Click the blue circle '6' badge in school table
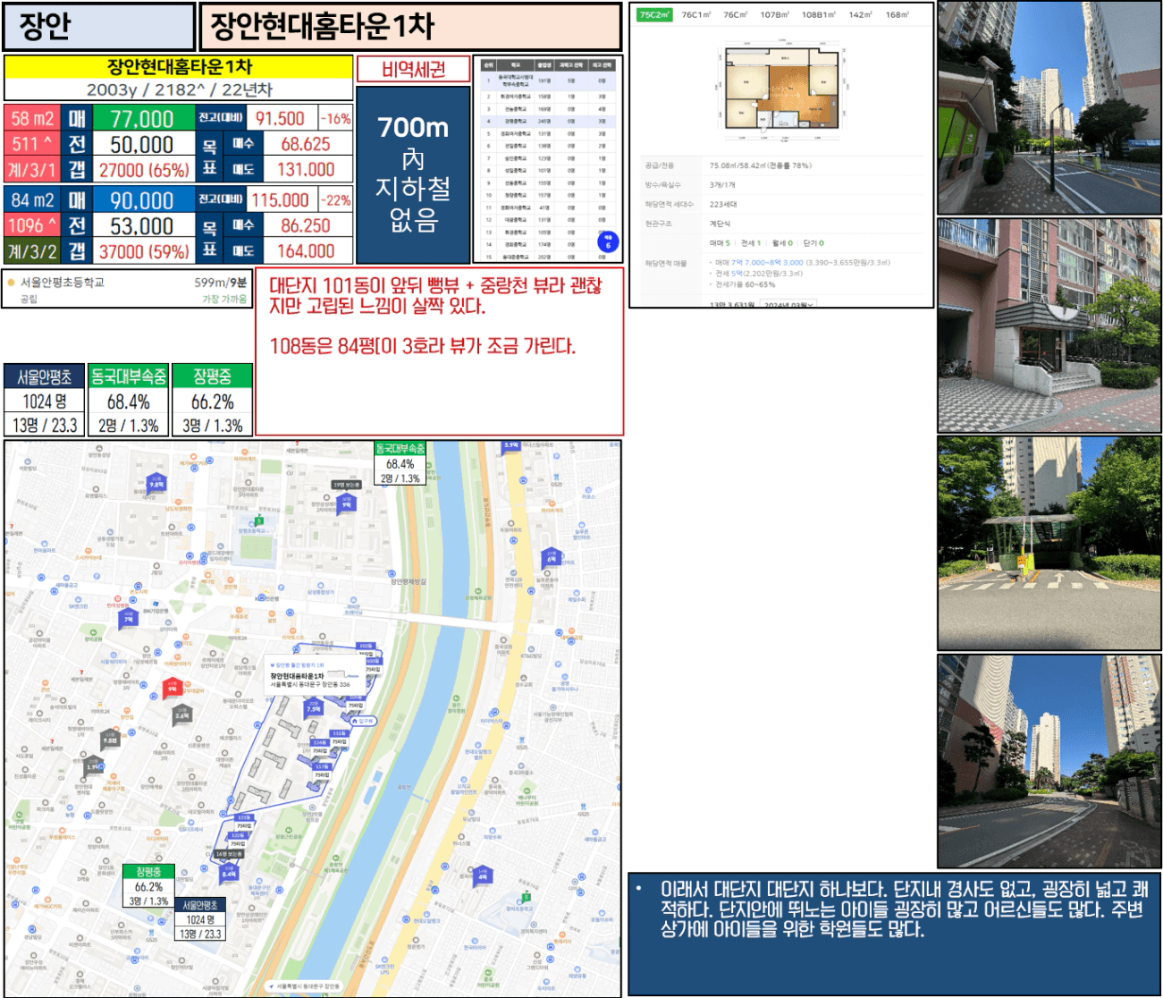This screenshot has width=1163, height=998. (608, 242)
